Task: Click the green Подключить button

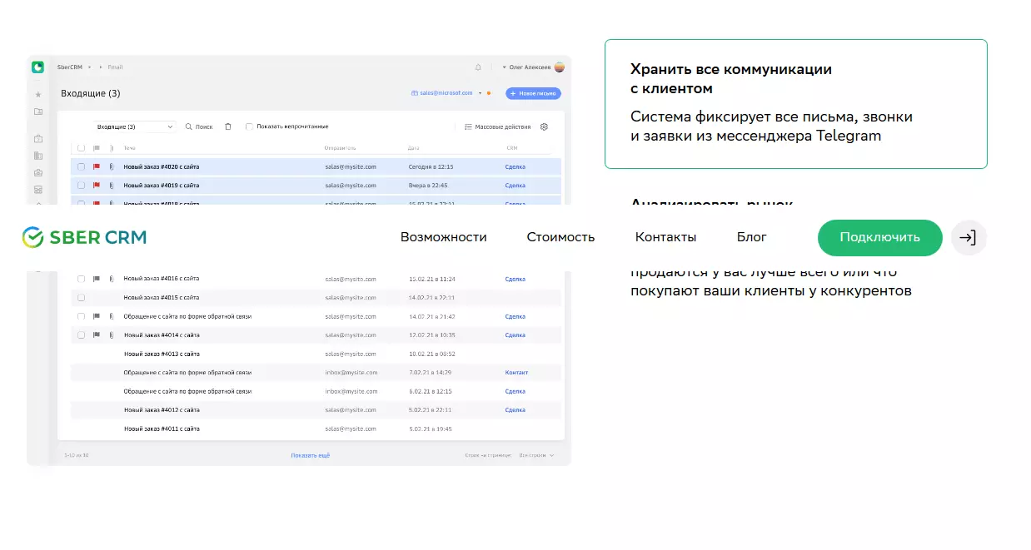Action: [x=879, y=238]
